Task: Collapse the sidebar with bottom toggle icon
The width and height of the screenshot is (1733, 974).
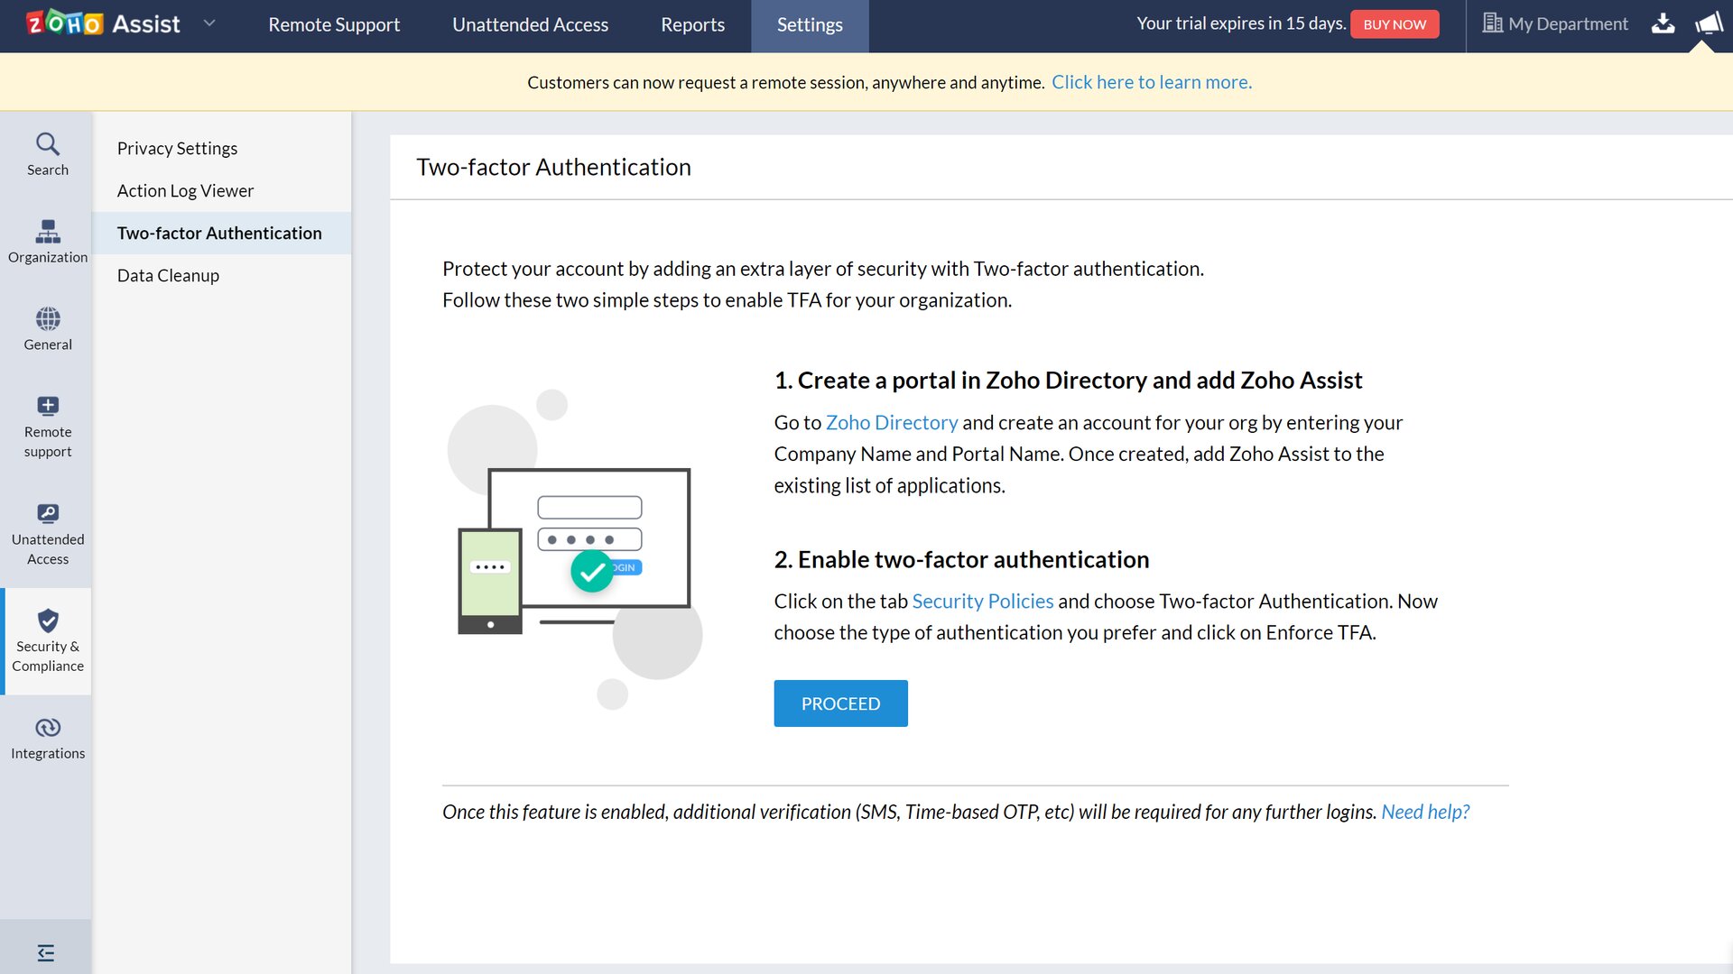Action: click(x=46, y=952)
